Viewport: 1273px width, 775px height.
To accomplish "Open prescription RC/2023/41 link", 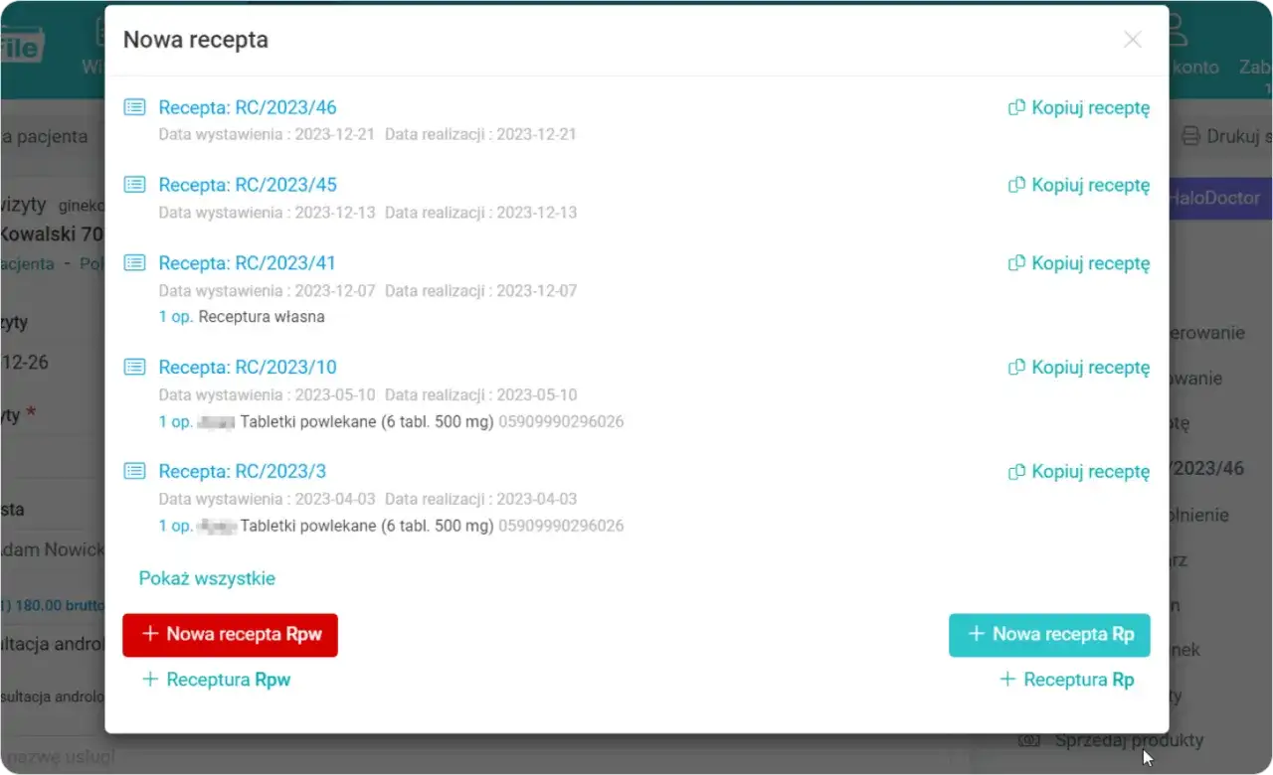I will click(x=247, y=263).
